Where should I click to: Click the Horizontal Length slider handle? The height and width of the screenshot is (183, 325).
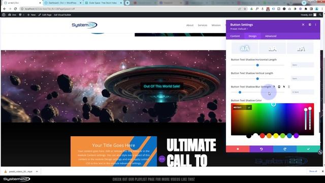click(257, 65)
